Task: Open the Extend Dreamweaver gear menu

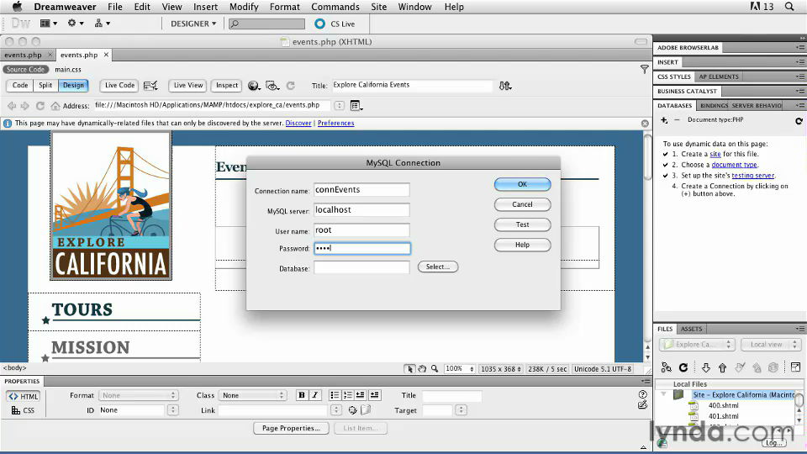Action: (x=75, y=24)
